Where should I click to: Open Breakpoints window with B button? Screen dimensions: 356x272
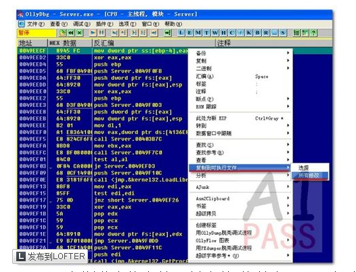[x=257, y=33]
